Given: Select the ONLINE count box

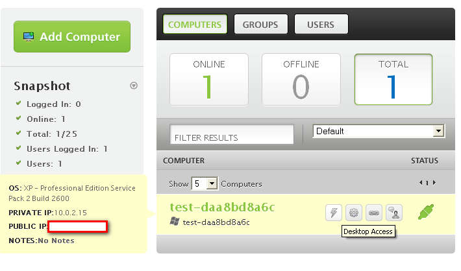Looking at the screenshot, I should (x=209, y=79).
